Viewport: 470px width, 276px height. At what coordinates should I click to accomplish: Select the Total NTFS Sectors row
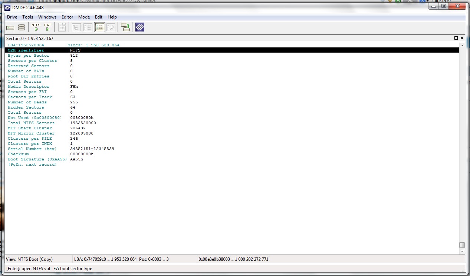(x=232, y=123)
